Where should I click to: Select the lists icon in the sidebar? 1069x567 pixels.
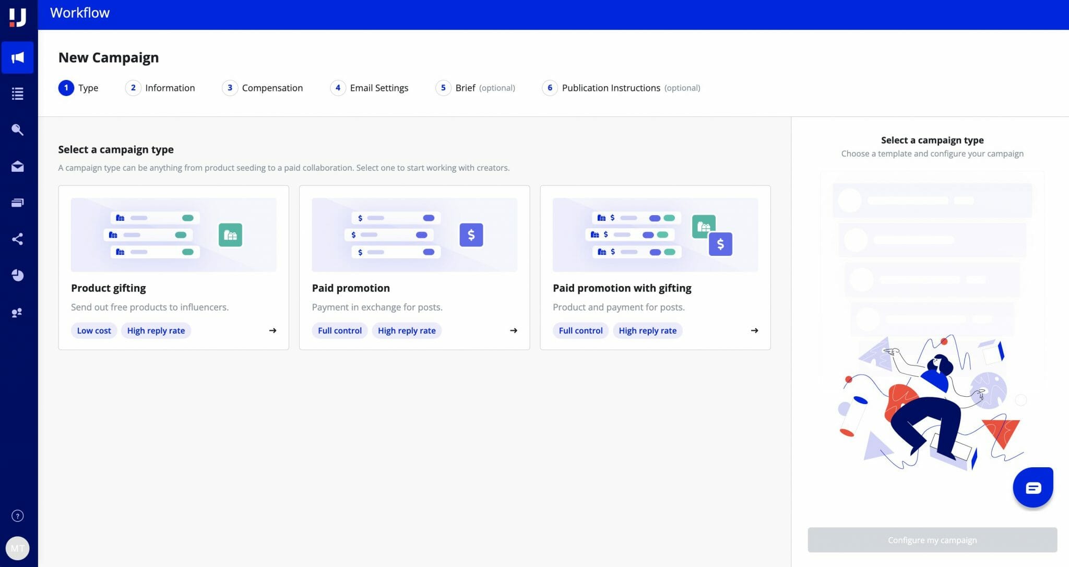[x=17, y=93]
